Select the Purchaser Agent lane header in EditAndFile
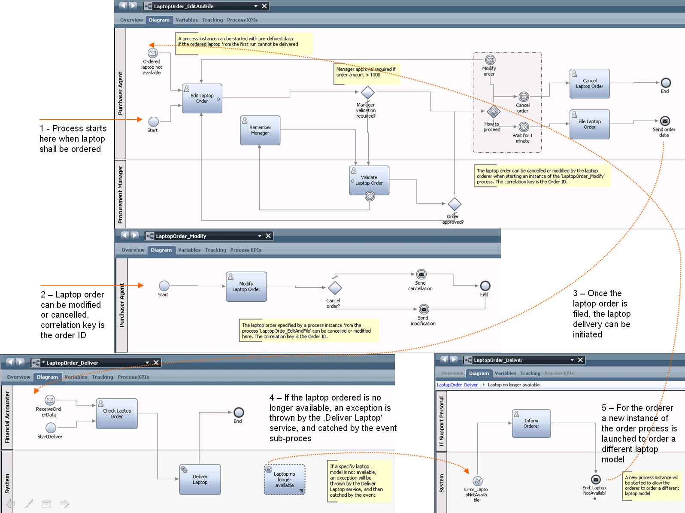 pos(121,93)
